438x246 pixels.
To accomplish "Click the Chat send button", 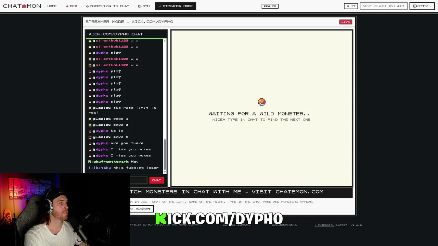I will pos(156,180).
